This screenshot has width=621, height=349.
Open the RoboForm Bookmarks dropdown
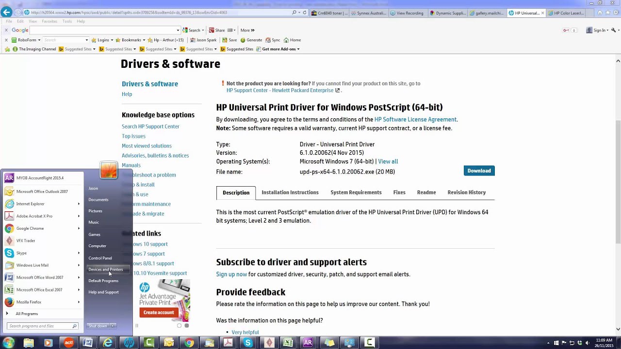pos(131,40)
